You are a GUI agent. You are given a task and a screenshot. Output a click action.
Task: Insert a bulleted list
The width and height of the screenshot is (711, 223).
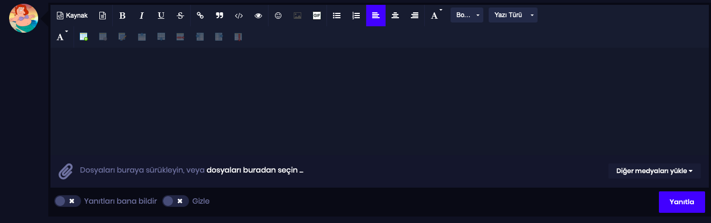[x=337, y=16]
